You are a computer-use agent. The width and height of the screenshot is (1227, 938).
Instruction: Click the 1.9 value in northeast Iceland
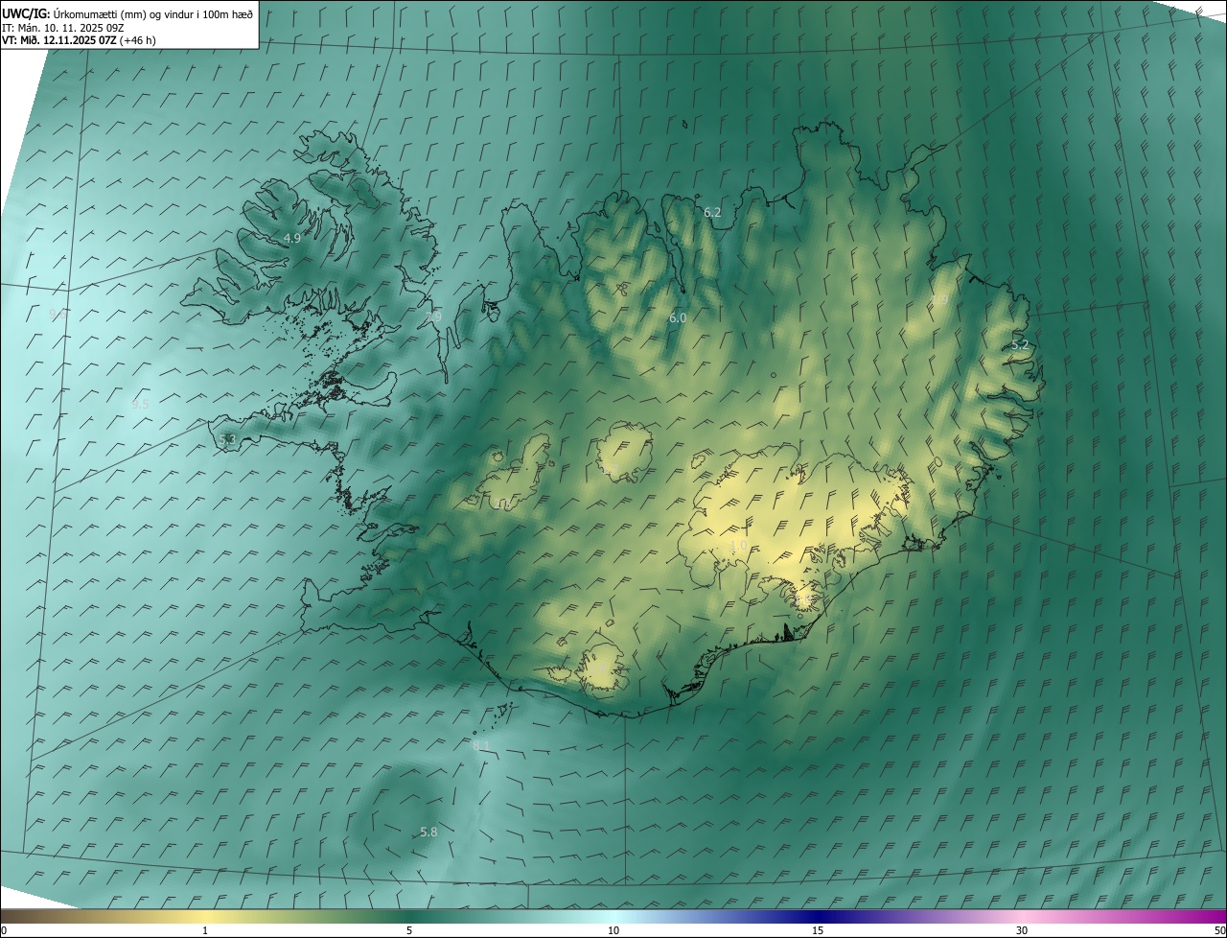click(x=940, y=300)
